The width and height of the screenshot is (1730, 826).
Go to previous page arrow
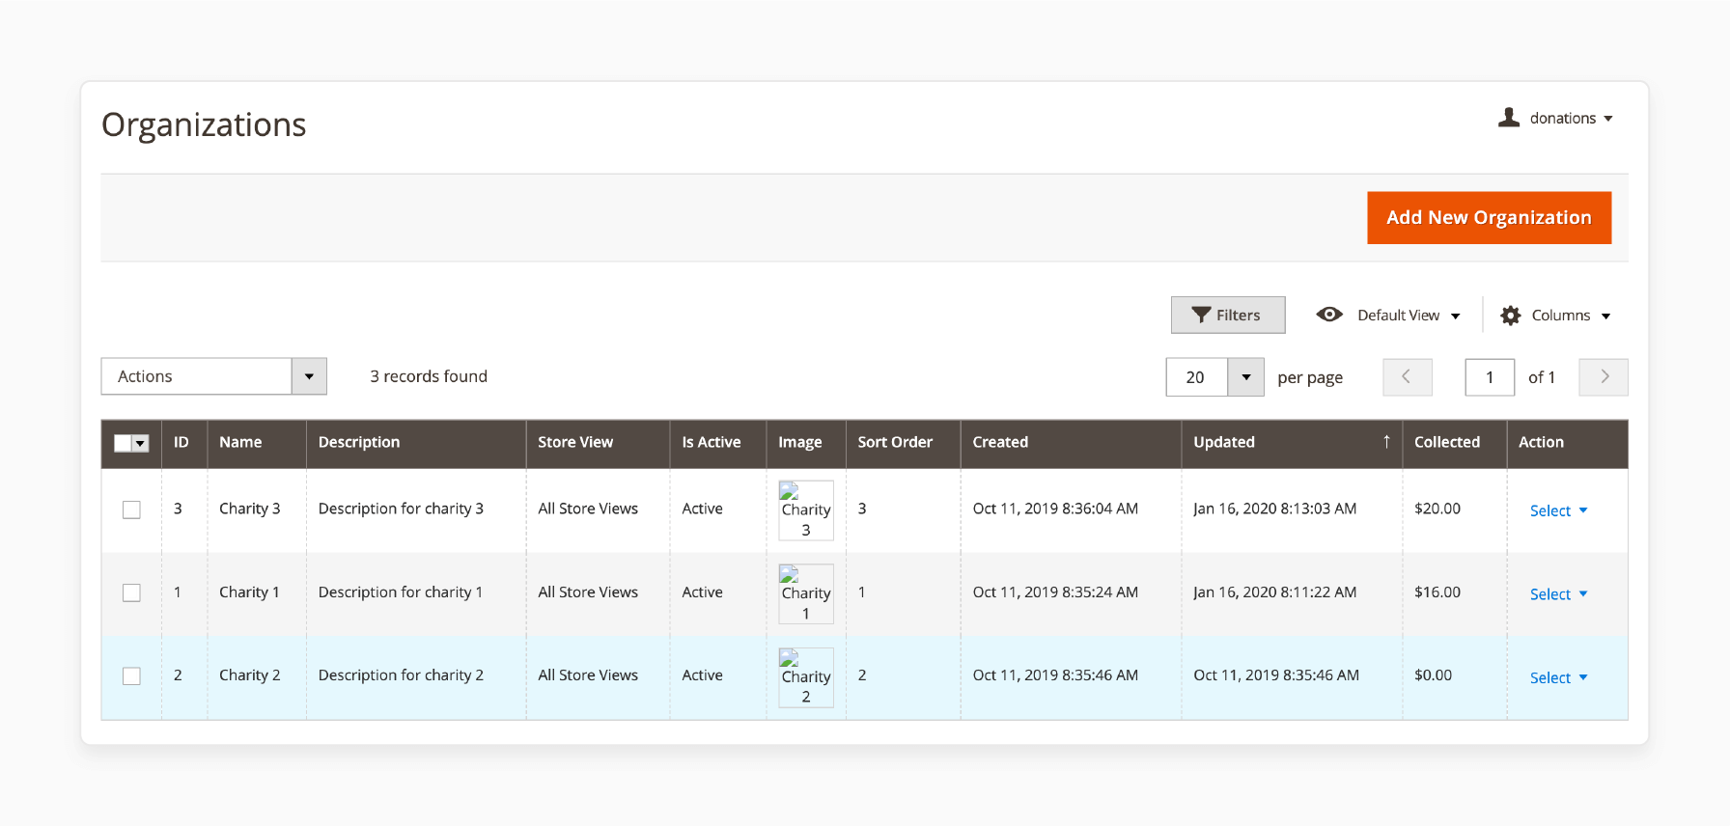pyautogui.click(x=1408, y=377)
